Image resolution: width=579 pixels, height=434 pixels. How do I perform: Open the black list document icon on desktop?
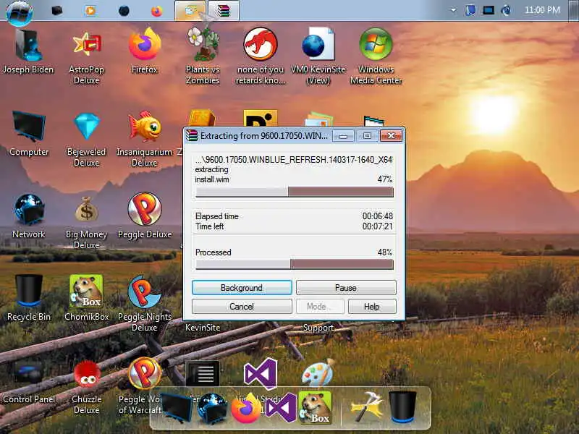tap(203, 373)
